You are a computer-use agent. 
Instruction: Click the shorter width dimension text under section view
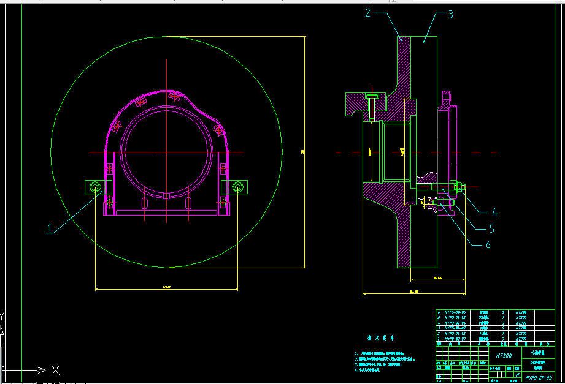(x=438, y=278)
